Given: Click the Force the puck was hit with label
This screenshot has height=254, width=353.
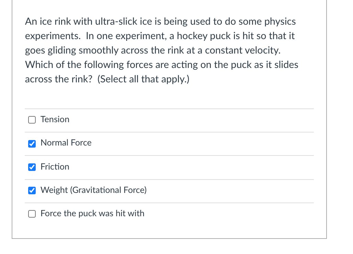Looking at the screenshot, I should (92, 213).
